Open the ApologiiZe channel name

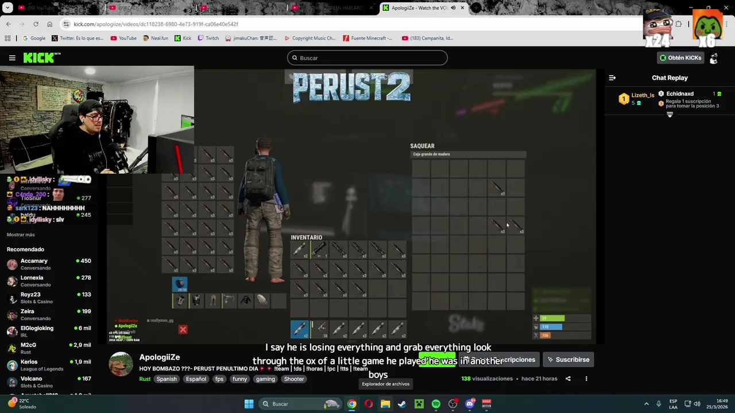(x=160, y=357)
